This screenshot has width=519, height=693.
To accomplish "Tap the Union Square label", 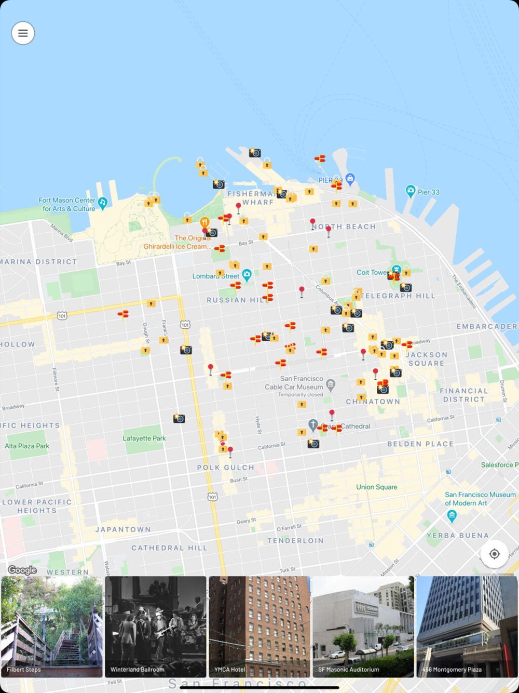I will point(377,487).
